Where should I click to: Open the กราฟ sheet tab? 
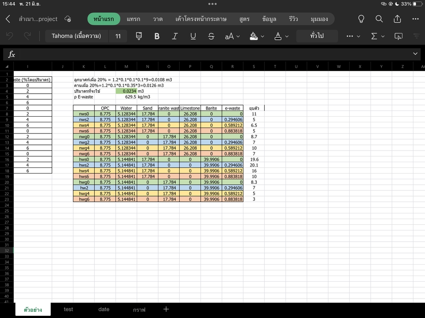(x=139, y=309)
